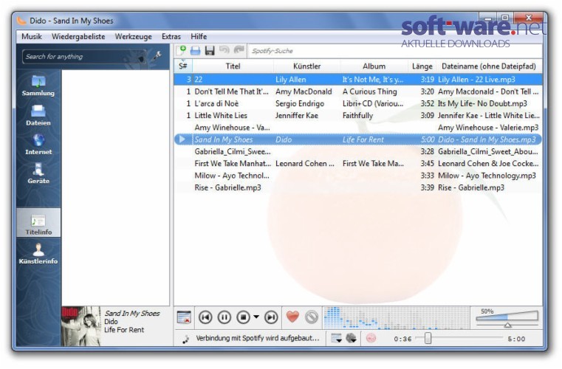The height and width of the screenshot is (369, 562).
Task: Focus the 'Search for anything' field
Action: pyautogui.click(x=84, y=57)
